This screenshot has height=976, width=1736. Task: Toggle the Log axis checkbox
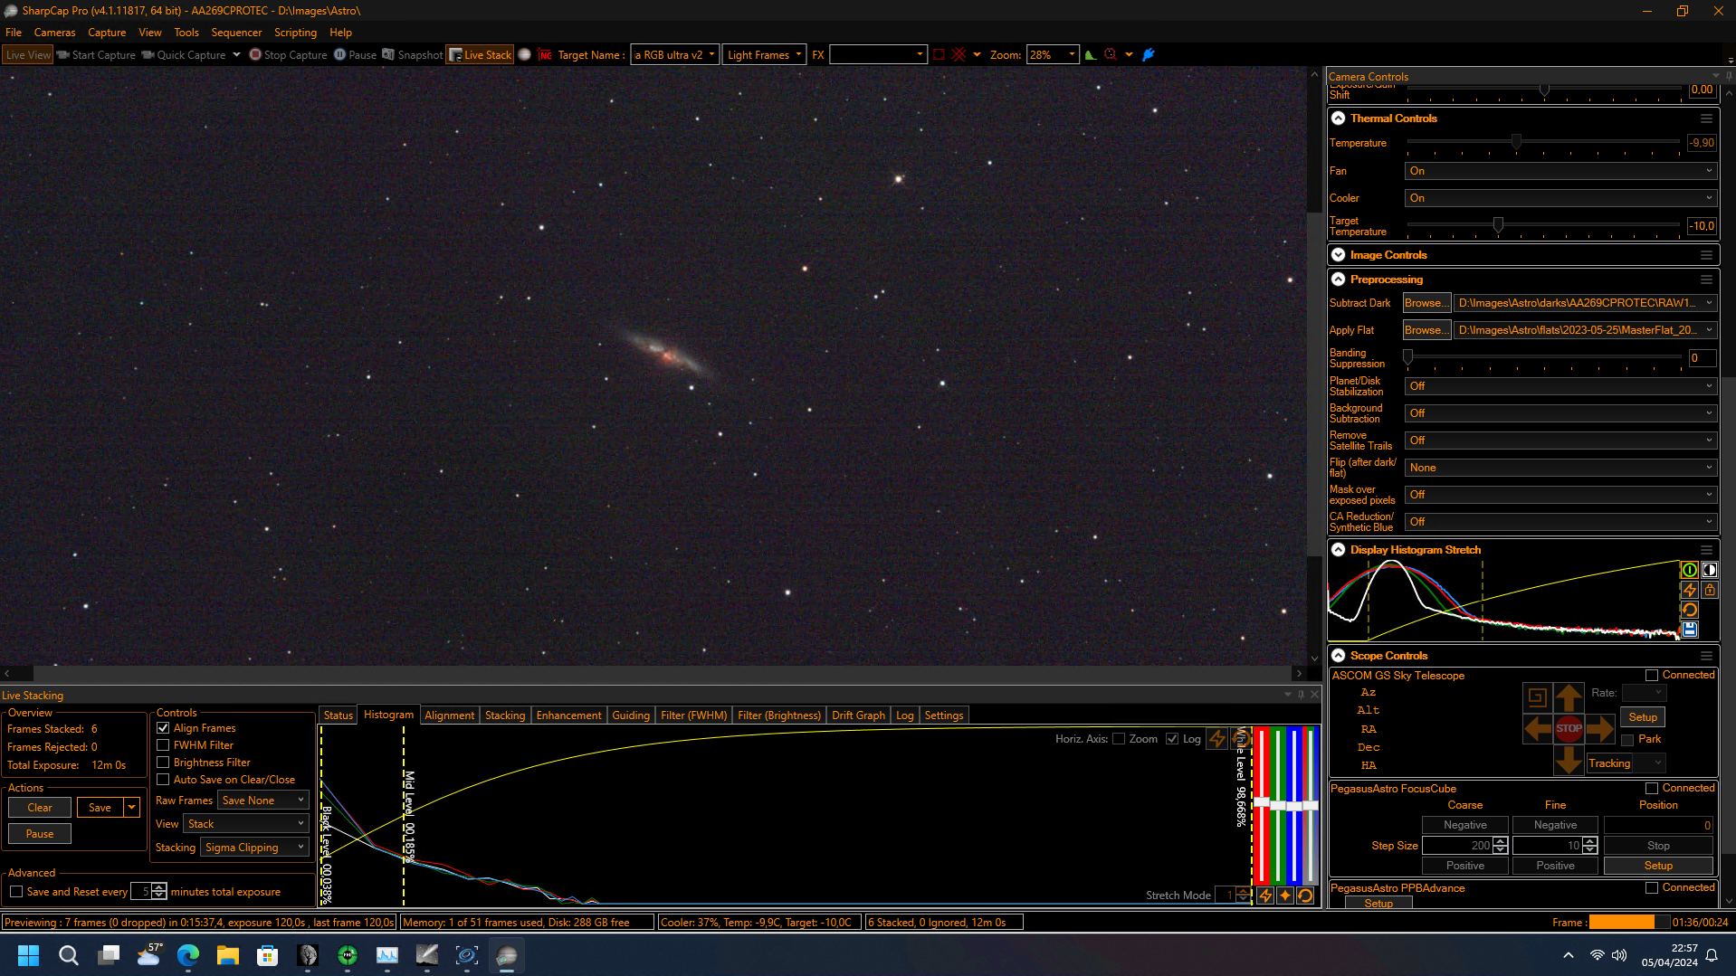click(x=1172, y=738)
